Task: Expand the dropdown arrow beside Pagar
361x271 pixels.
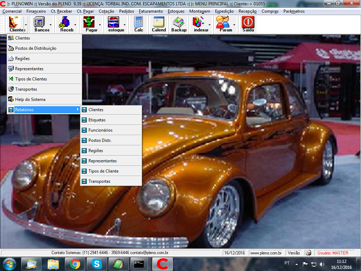Action: click(x=100, y=25)
